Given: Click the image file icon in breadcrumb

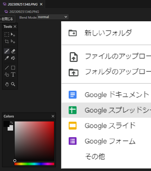Looking at the screenshot, I should 6,12.
